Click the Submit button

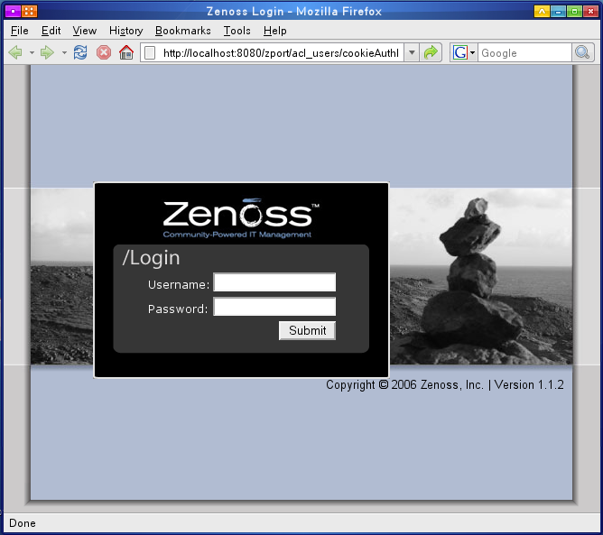[x=307, y=330]
